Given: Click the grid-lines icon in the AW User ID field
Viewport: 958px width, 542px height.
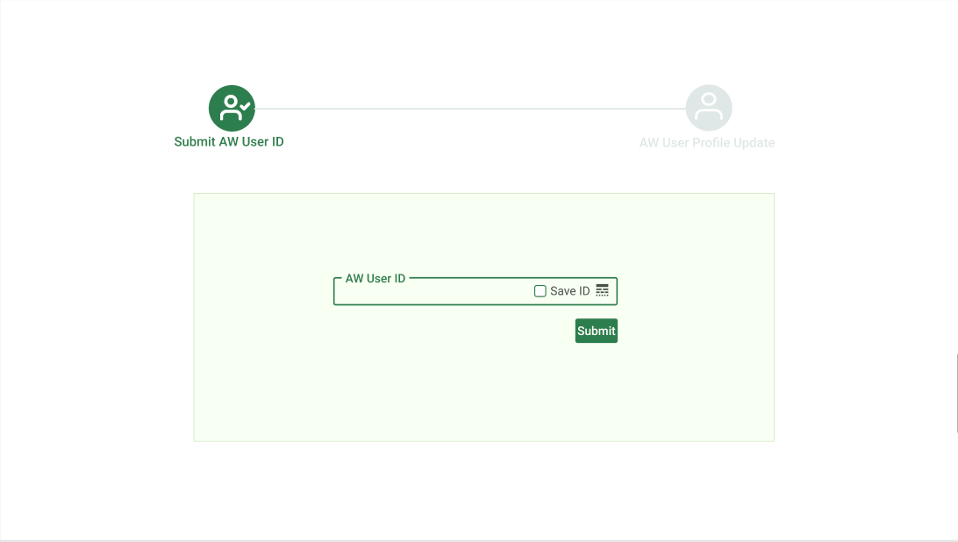Looking at the screenshot, I should [603, 290].
